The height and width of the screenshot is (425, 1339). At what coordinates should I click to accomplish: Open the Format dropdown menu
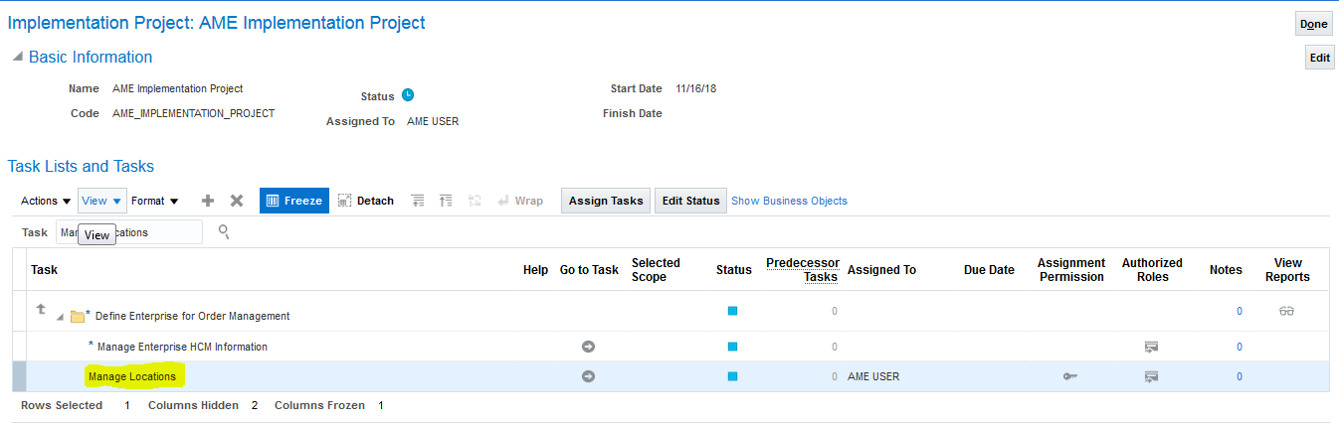click(x=155, y=201)
